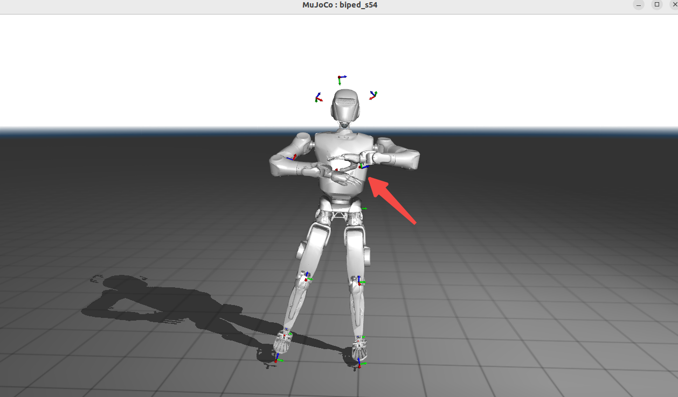Screen dimensions: 678x397
Task: Select the frame marker below the left-side foot
Action: 276,358
